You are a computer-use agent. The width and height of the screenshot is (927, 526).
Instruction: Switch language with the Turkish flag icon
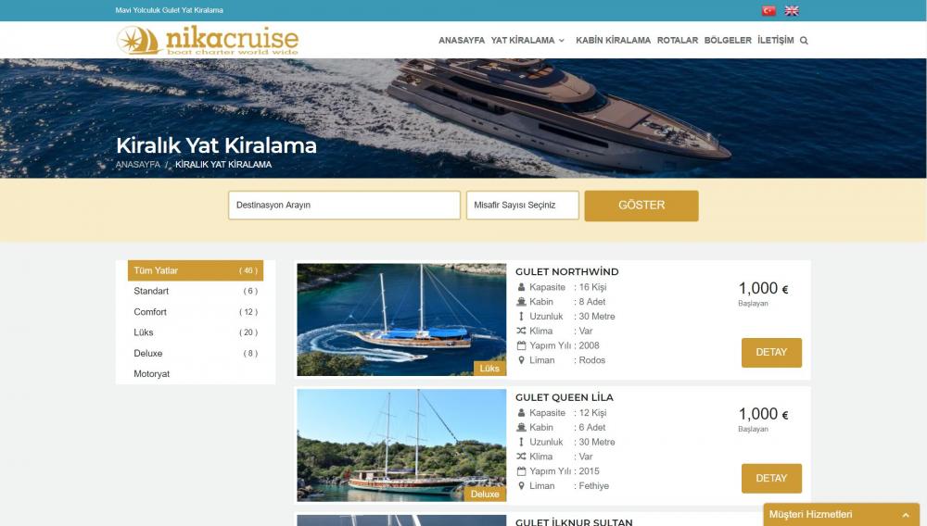pyautogui.click(x=768, y=10)
